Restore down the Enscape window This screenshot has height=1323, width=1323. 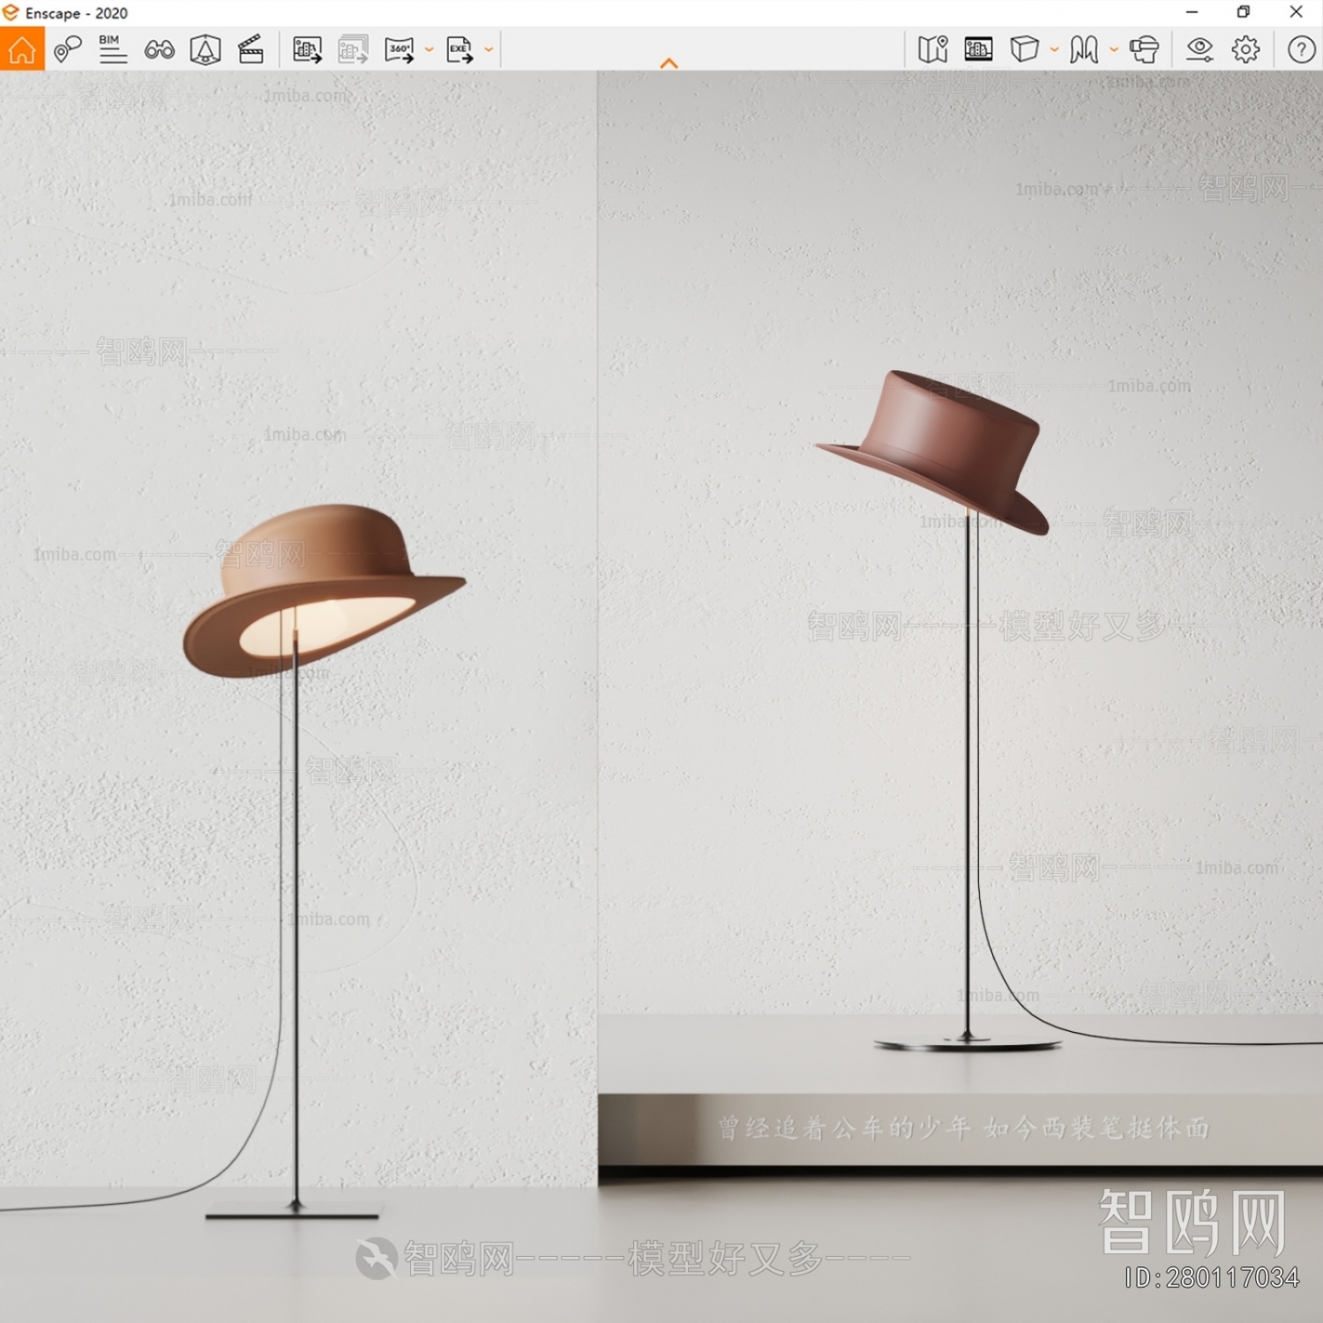click(x=1244, y=12)
